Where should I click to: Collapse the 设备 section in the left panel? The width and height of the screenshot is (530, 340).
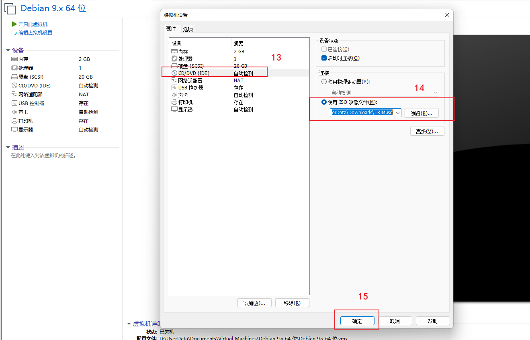pos(8,51)
